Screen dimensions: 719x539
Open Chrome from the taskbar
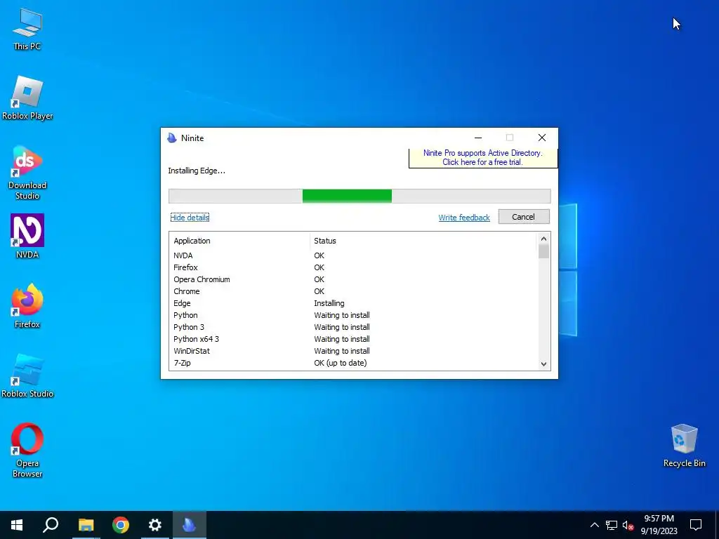[121, 525]
